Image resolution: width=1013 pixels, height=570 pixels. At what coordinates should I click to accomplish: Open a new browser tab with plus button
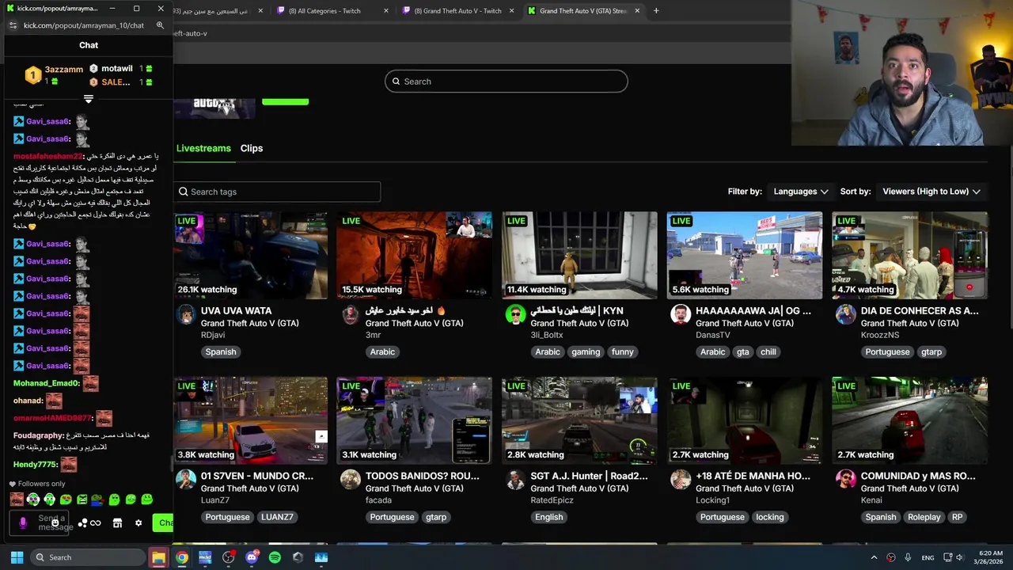656,11
